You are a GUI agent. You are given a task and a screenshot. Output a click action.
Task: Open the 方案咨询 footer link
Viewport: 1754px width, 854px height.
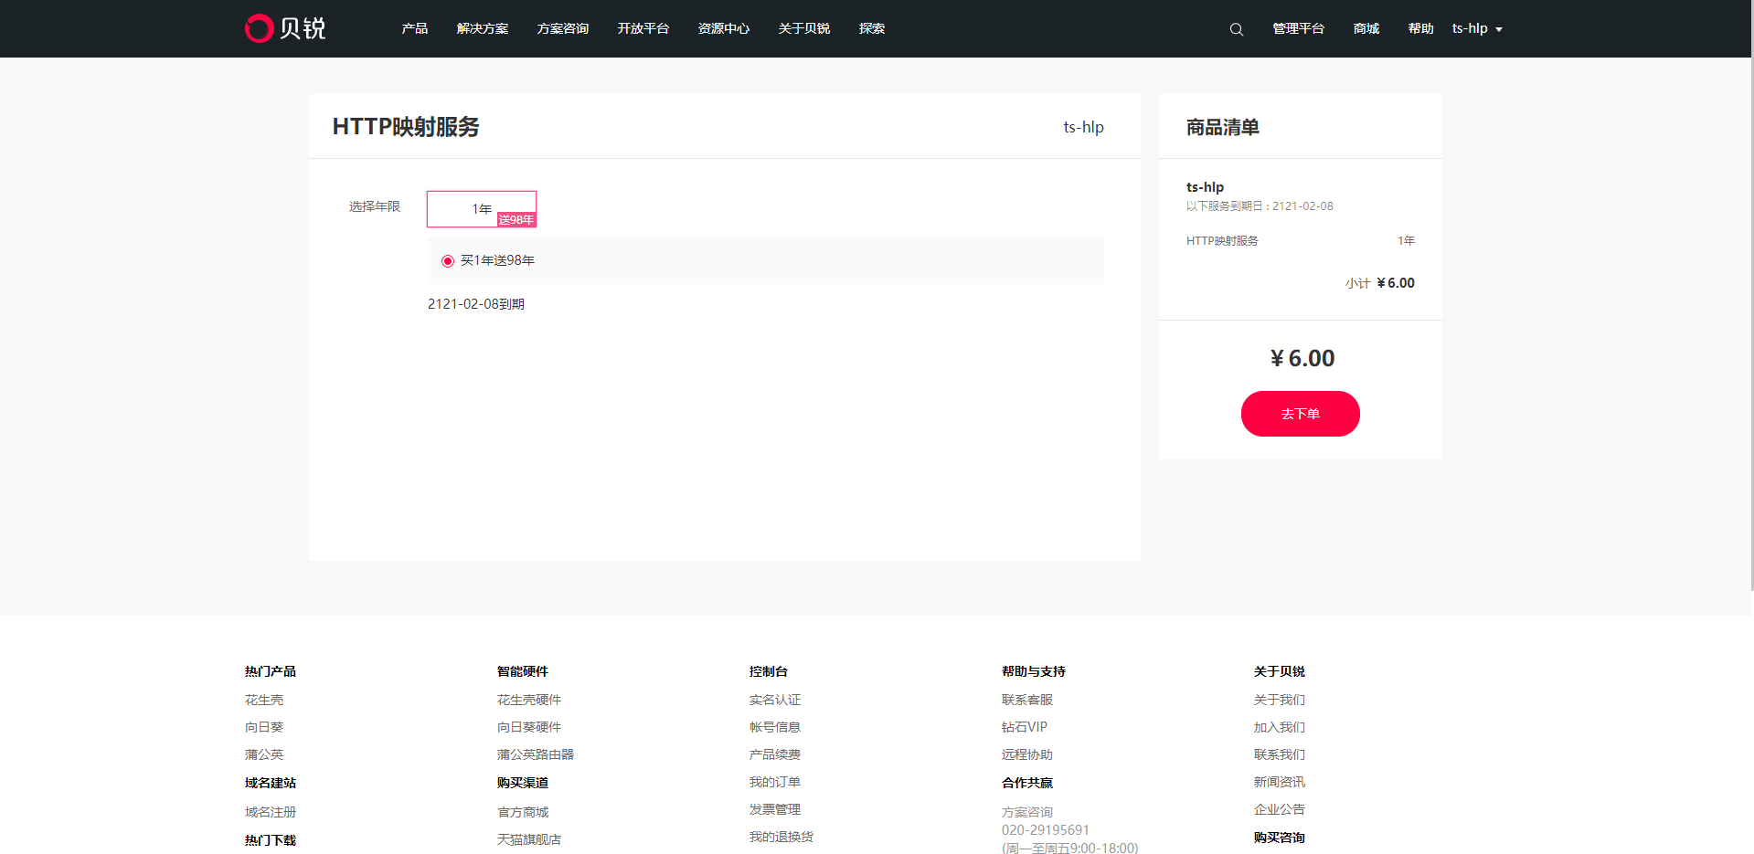[1027, 812]
